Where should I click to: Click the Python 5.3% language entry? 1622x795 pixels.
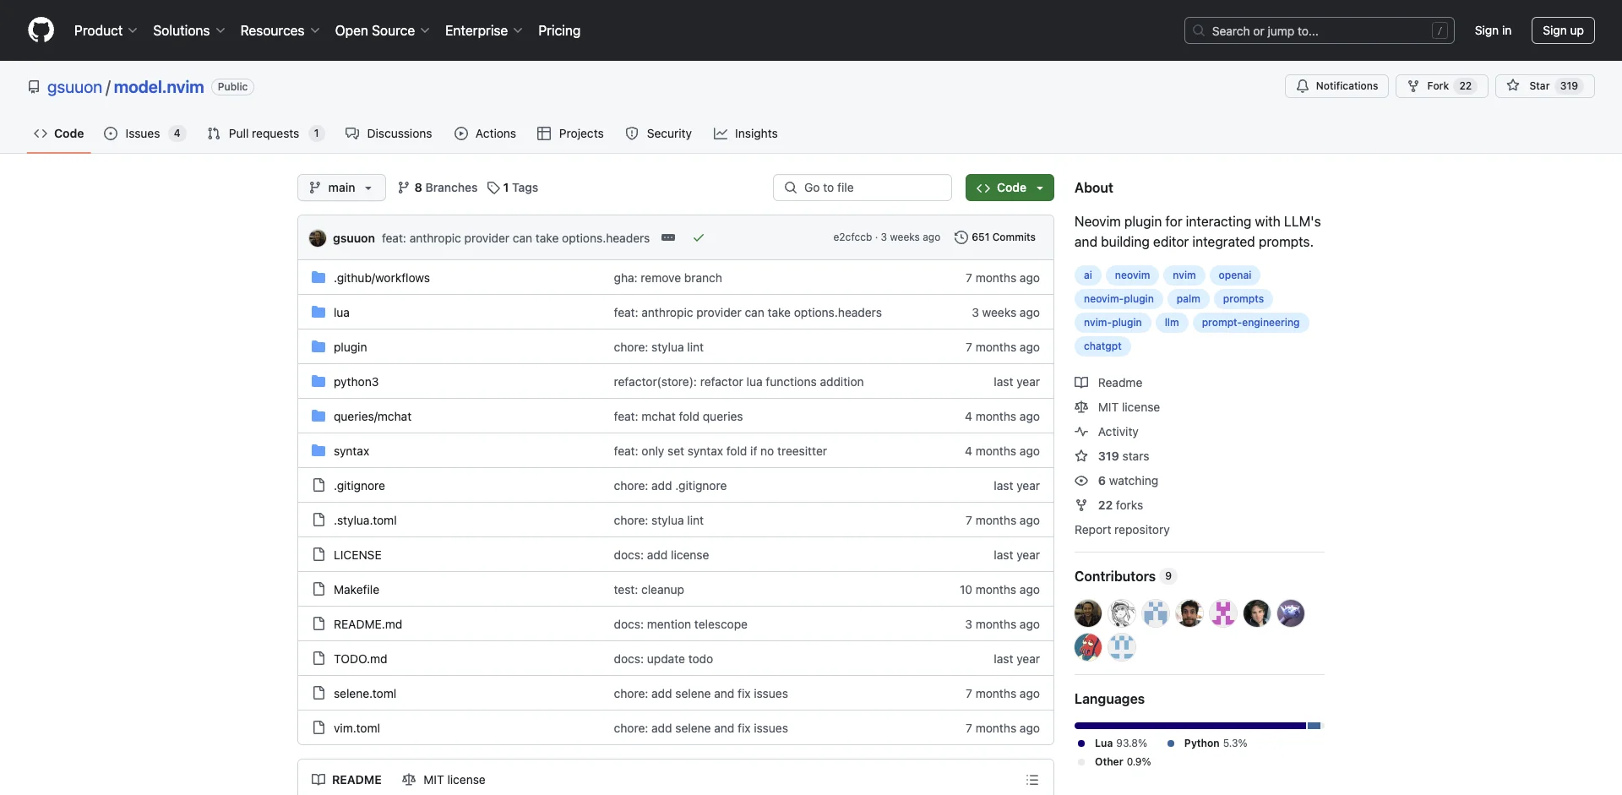1207,743
